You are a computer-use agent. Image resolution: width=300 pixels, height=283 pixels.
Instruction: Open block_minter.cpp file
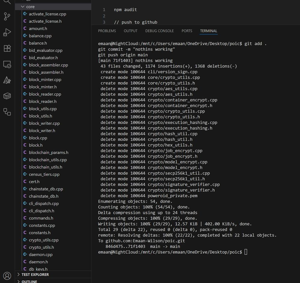pos(53,80)
